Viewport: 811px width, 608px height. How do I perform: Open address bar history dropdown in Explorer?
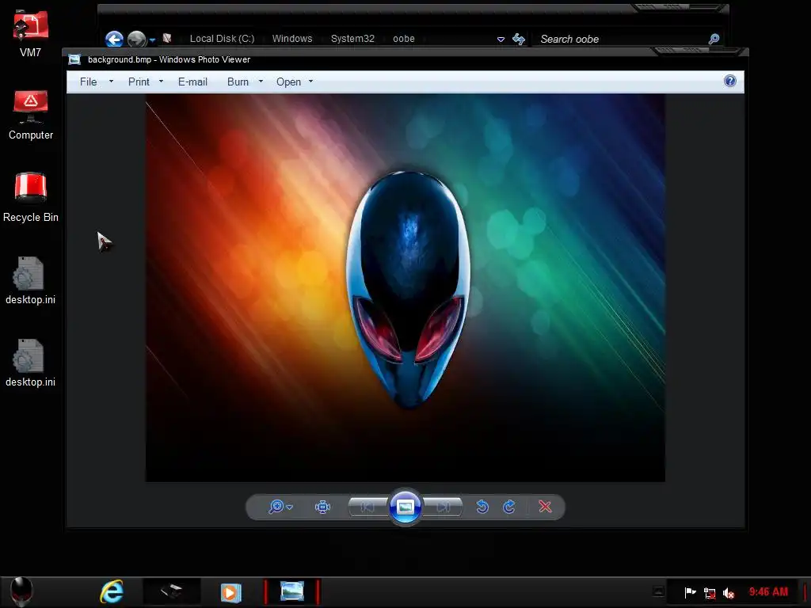[501, 40]
